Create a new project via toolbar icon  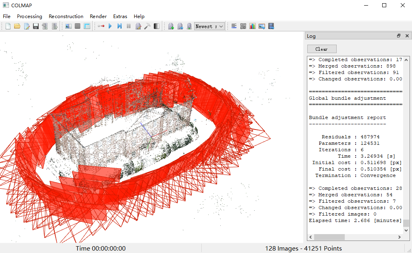pos(8,26)
